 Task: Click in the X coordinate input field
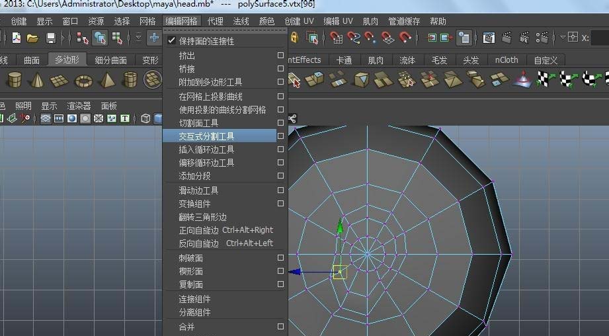click(x=600, y=38)
